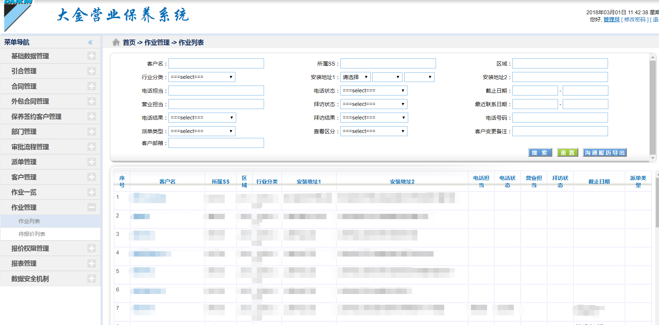Collapse the 菜单导航 sidebar with double-chevron icon
Screen dimensions: 659x325
click(x=91, y=42)
